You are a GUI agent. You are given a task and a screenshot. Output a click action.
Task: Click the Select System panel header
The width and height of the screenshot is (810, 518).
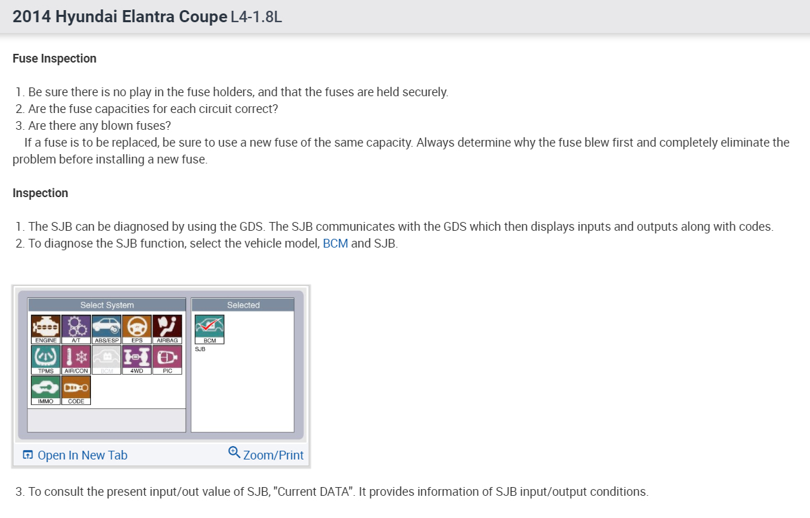click(x=106, y=305)
